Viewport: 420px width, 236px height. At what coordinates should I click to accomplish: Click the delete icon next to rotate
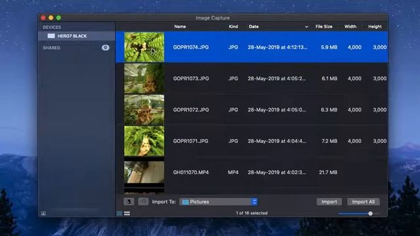(143, 201)
